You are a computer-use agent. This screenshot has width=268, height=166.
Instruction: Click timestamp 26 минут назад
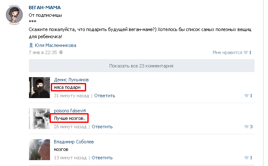70,127
